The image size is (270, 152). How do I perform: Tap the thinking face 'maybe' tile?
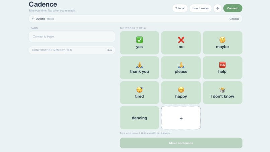222,43
